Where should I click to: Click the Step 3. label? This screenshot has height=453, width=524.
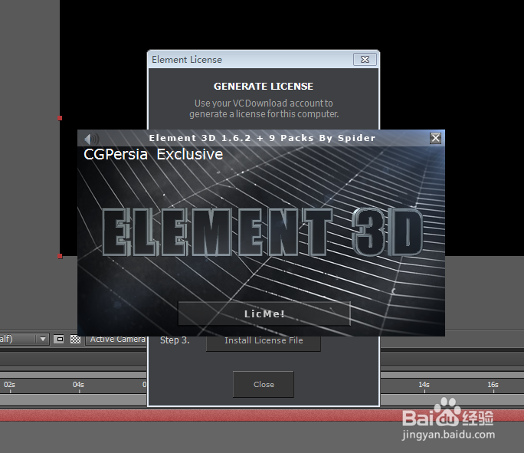tap(175, 340)
